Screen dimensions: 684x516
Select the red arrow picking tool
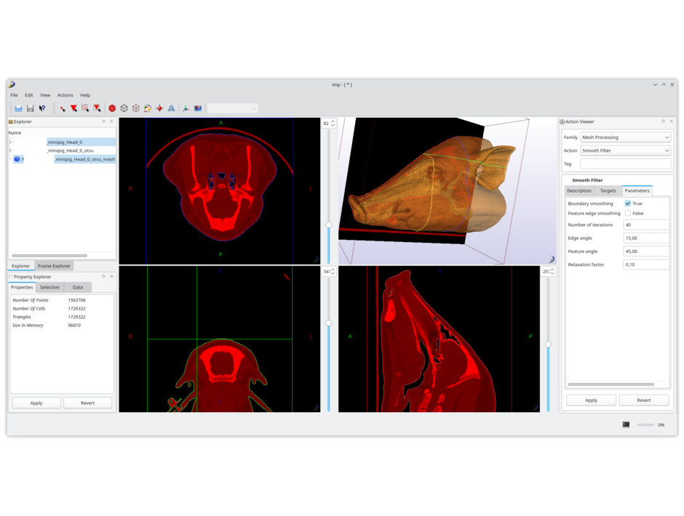73,108
